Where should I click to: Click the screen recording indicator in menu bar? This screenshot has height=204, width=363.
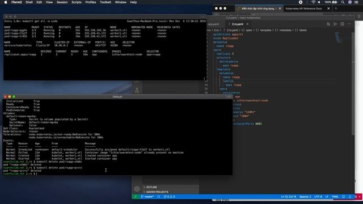click(301, 2)
